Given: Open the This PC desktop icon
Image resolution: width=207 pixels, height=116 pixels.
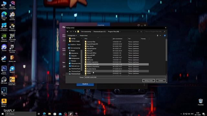Looking at the screenshot, I should point(4,5).
